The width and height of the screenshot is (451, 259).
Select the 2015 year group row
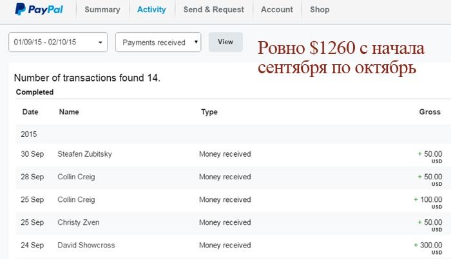[x=233, y=134]
